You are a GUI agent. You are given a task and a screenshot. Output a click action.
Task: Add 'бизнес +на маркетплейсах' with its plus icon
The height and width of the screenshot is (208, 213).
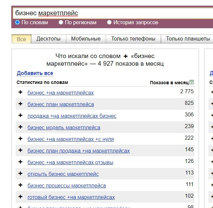[20, 92]
